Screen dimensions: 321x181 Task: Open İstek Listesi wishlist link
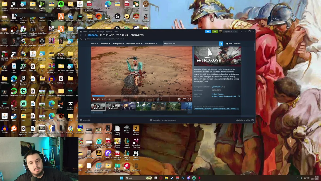pyautogui.click(x=233, y=44)
